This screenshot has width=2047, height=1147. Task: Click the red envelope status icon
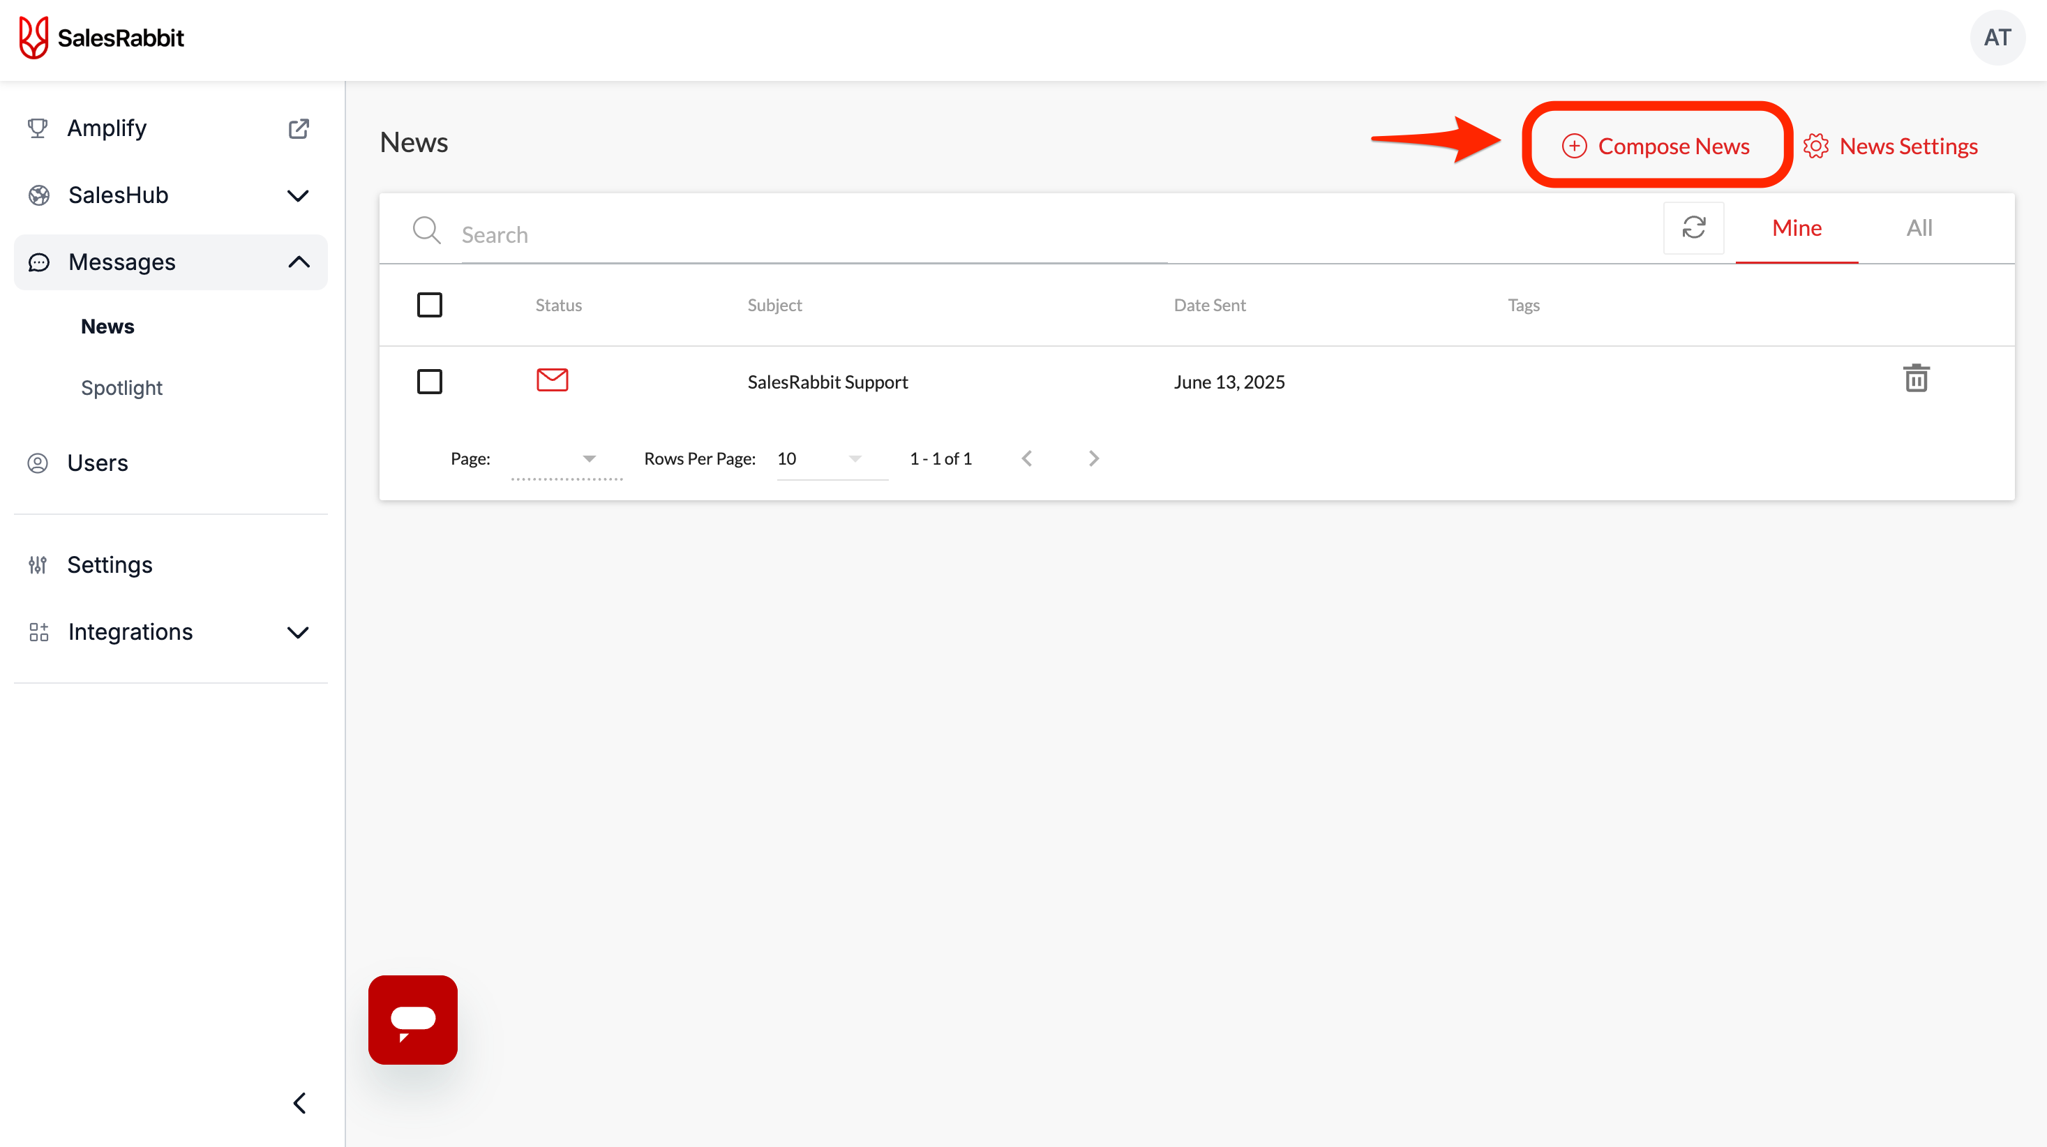(x=553, y=380)
